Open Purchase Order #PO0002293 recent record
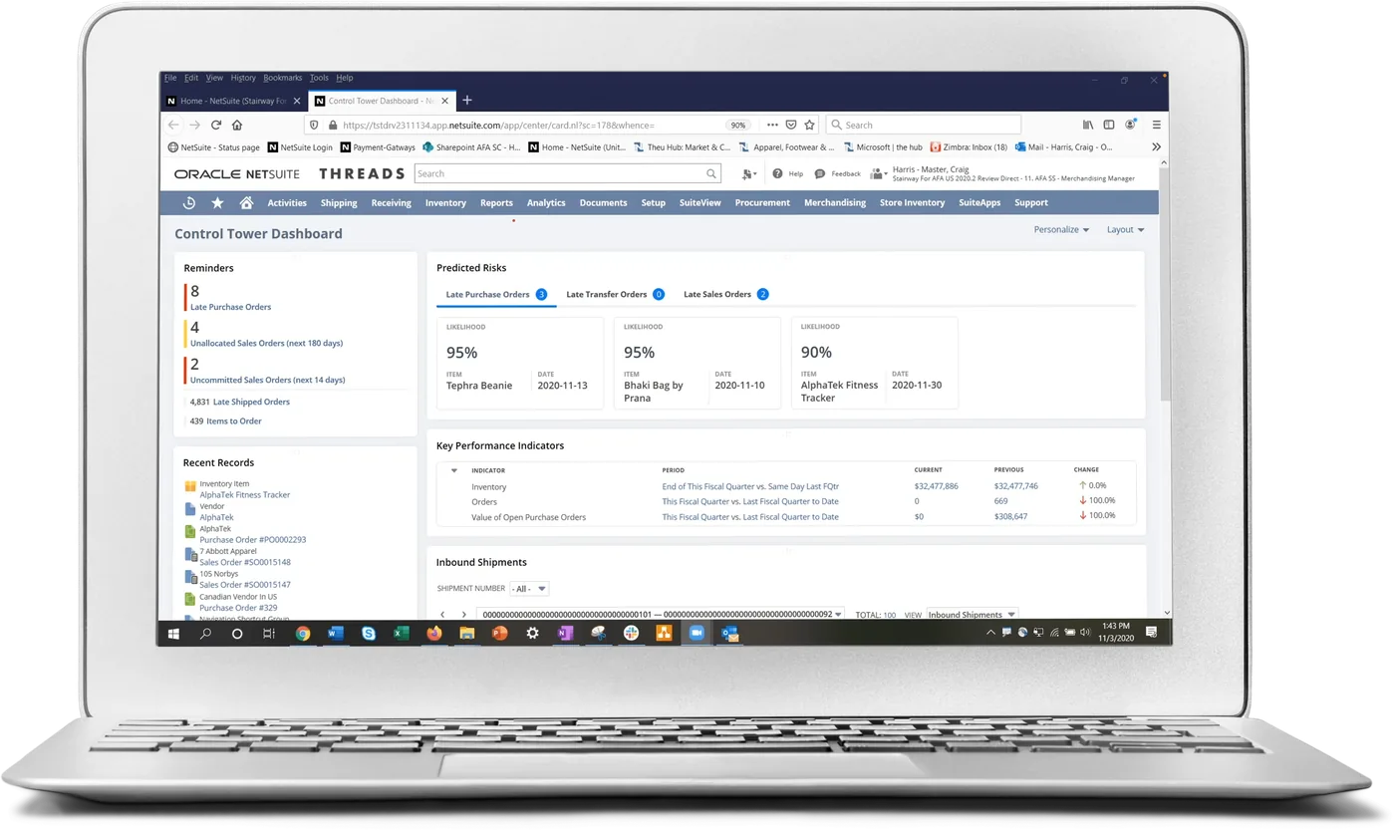 [x=253, y=539]
